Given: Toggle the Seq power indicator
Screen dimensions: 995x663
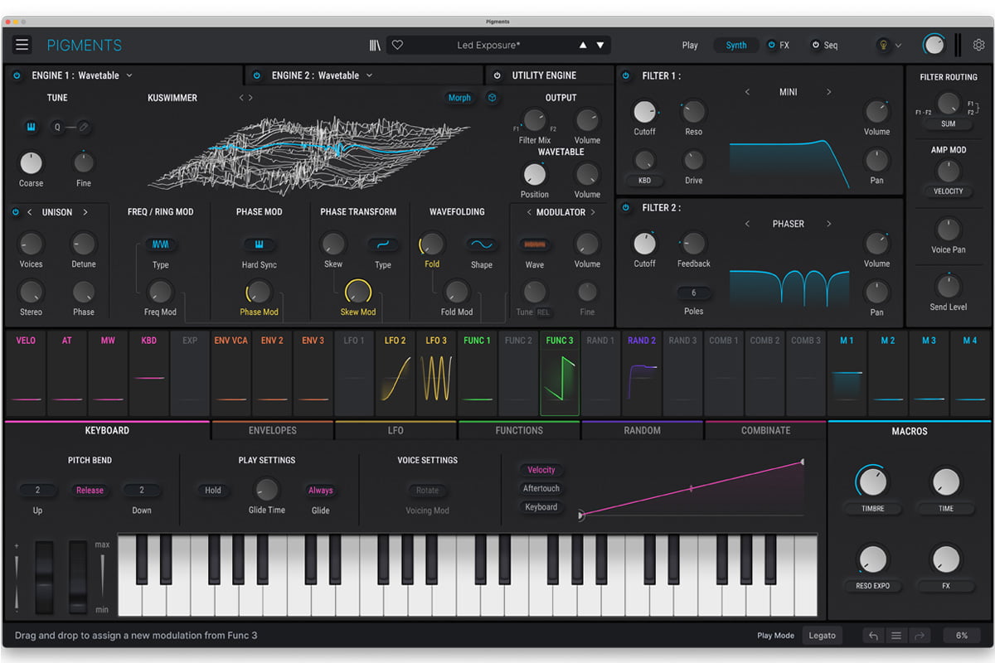Looking at the screenshot, I should (816, 45).
